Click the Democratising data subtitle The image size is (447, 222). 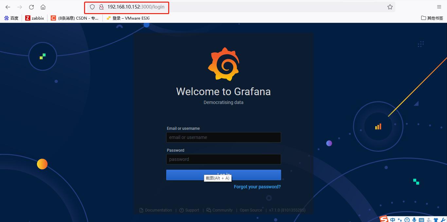point(223,102)
